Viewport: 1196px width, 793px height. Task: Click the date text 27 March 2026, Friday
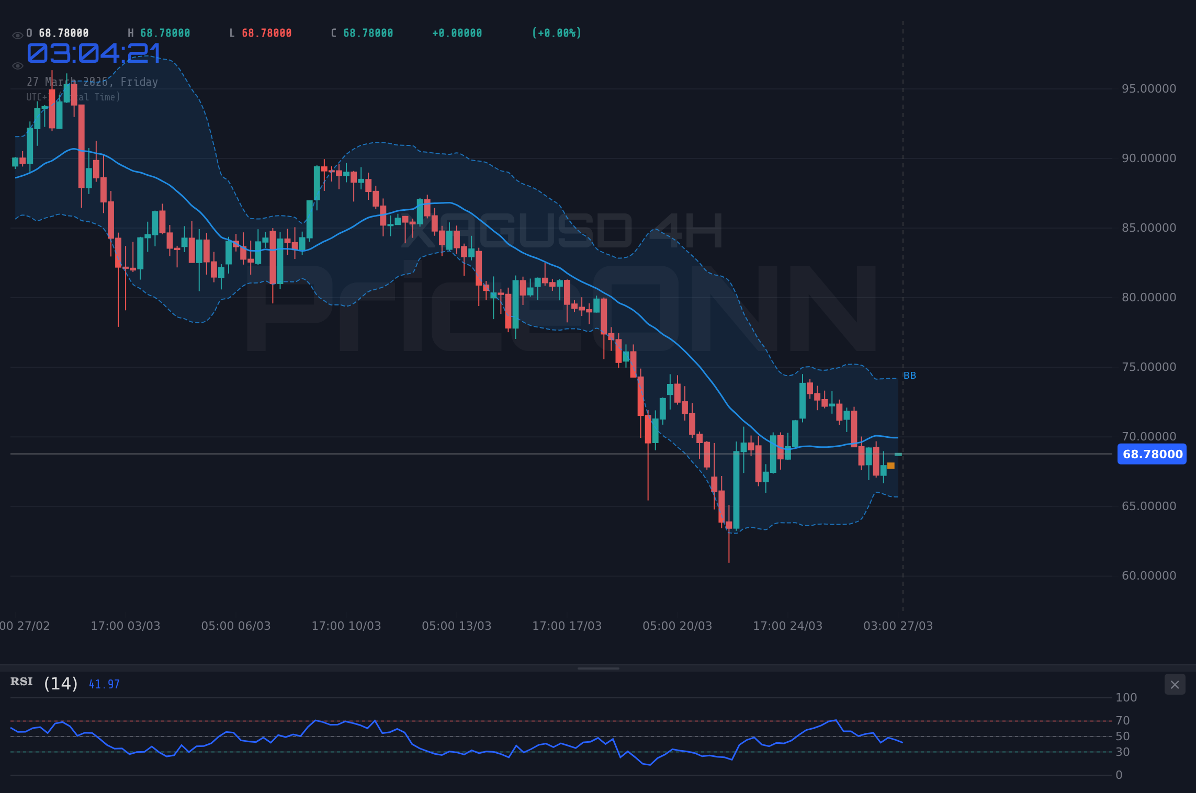pos(92,82)
